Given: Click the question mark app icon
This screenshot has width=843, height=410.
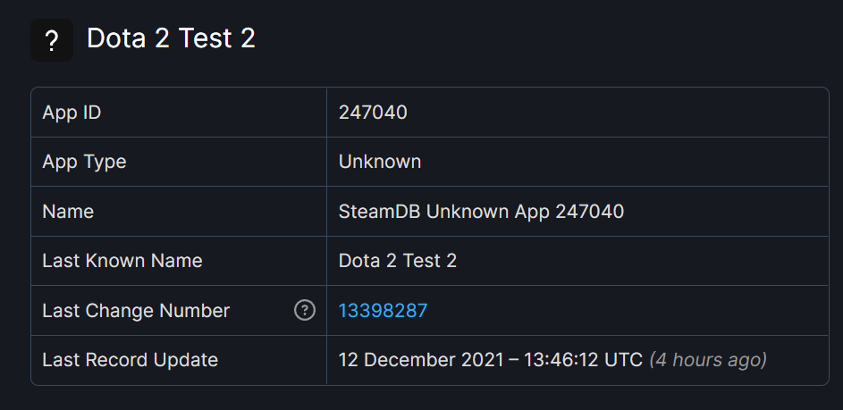Looking at the screenshot, I should pos(52,40).
